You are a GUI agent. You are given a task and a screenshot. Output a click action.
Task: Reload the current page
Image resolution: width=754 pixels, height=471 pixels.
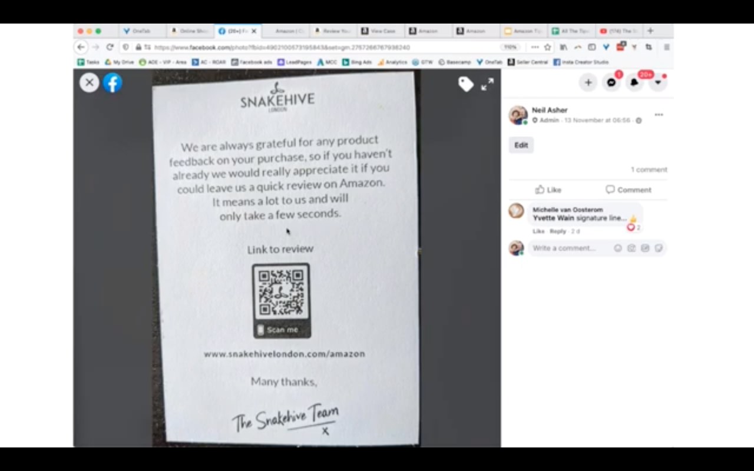tap(110, 47)
